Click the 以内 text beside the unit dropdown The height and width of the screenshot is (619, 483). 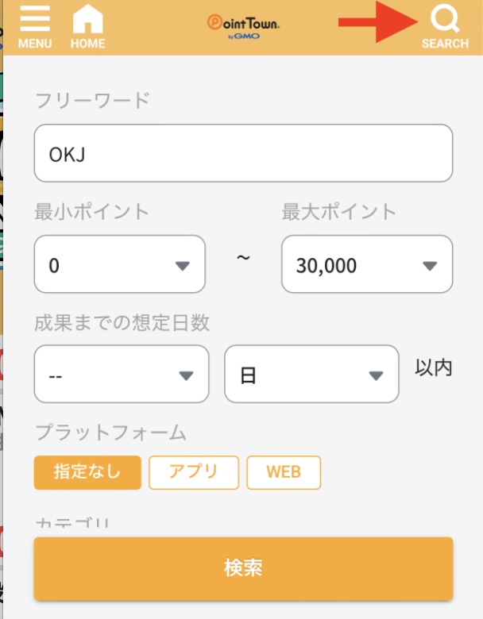click(434, 368)
